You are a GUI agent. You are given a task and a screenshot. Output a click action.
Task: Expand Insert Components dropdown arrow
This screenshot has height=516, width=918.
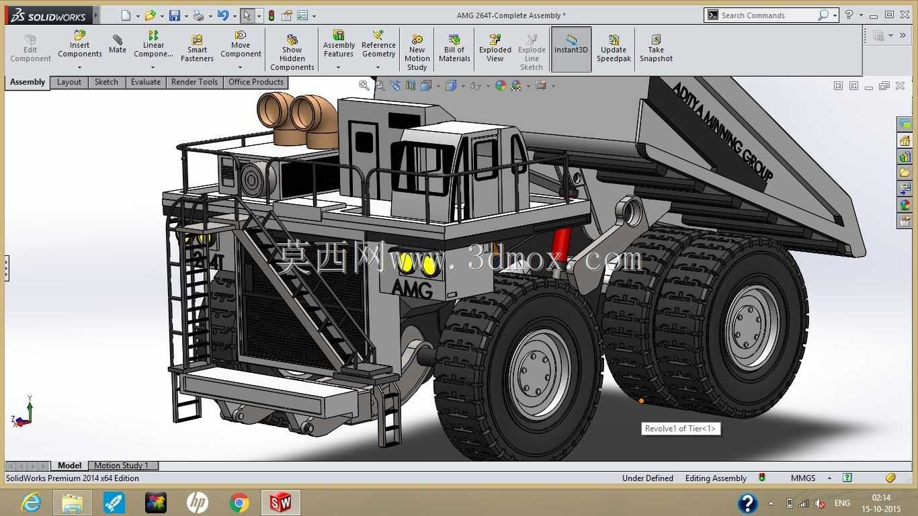[x=79, y=67]
